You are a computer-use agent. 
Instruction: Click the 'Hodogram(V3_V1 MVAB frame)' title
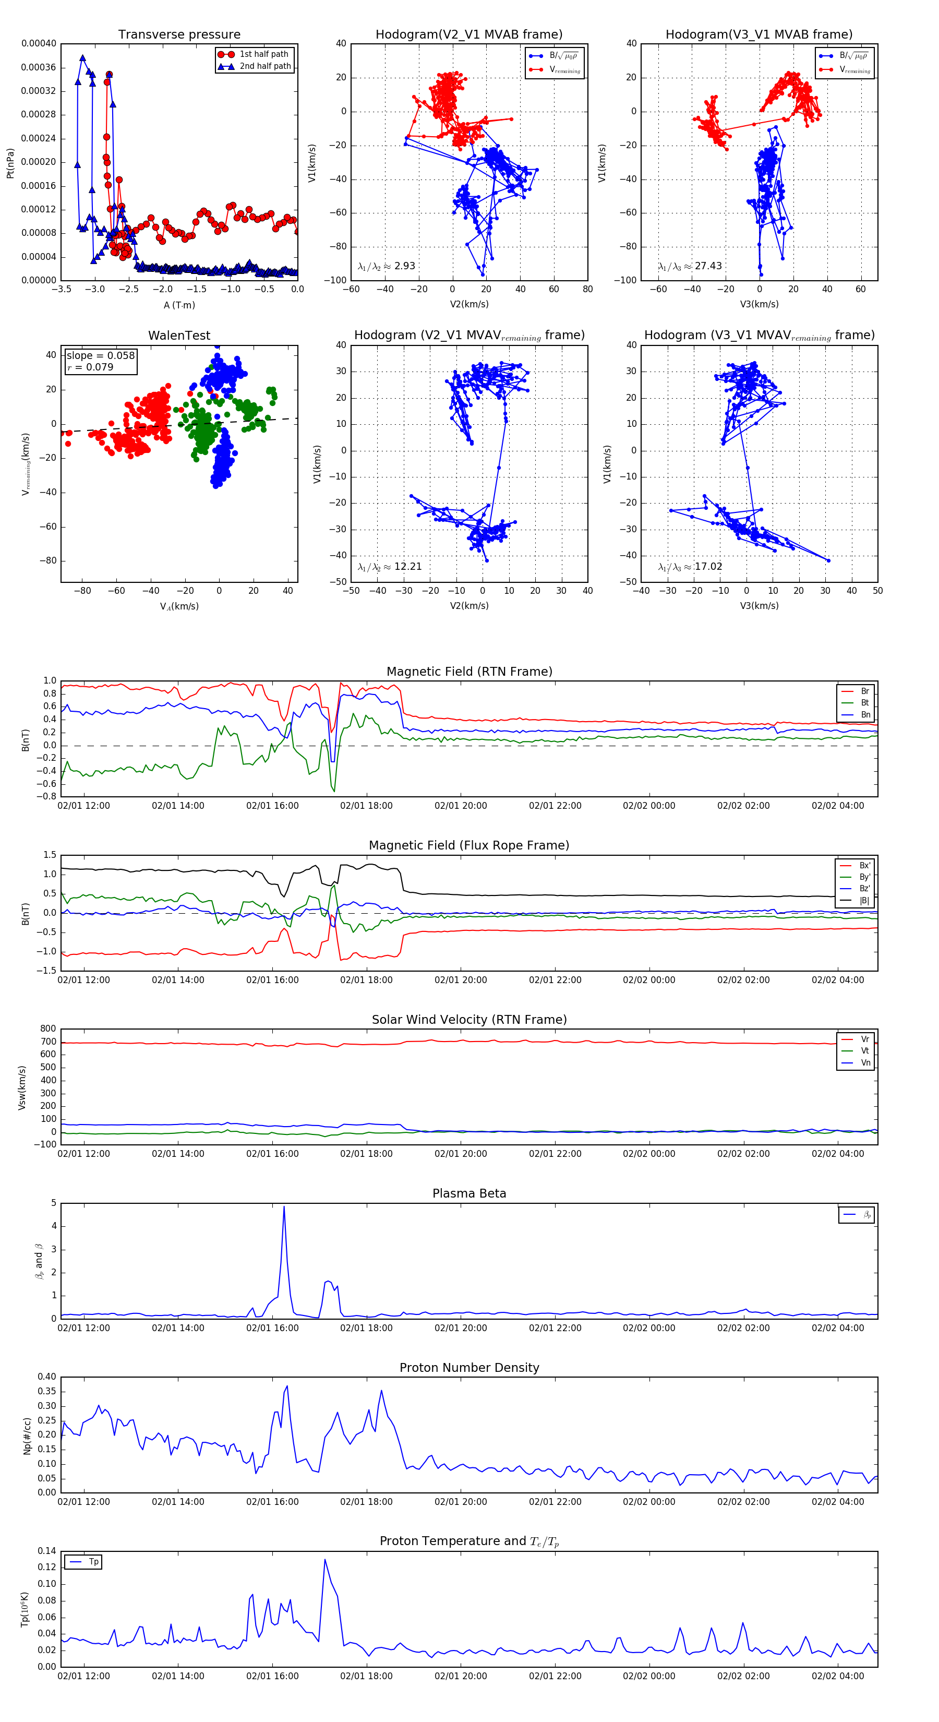pos(759,35)
